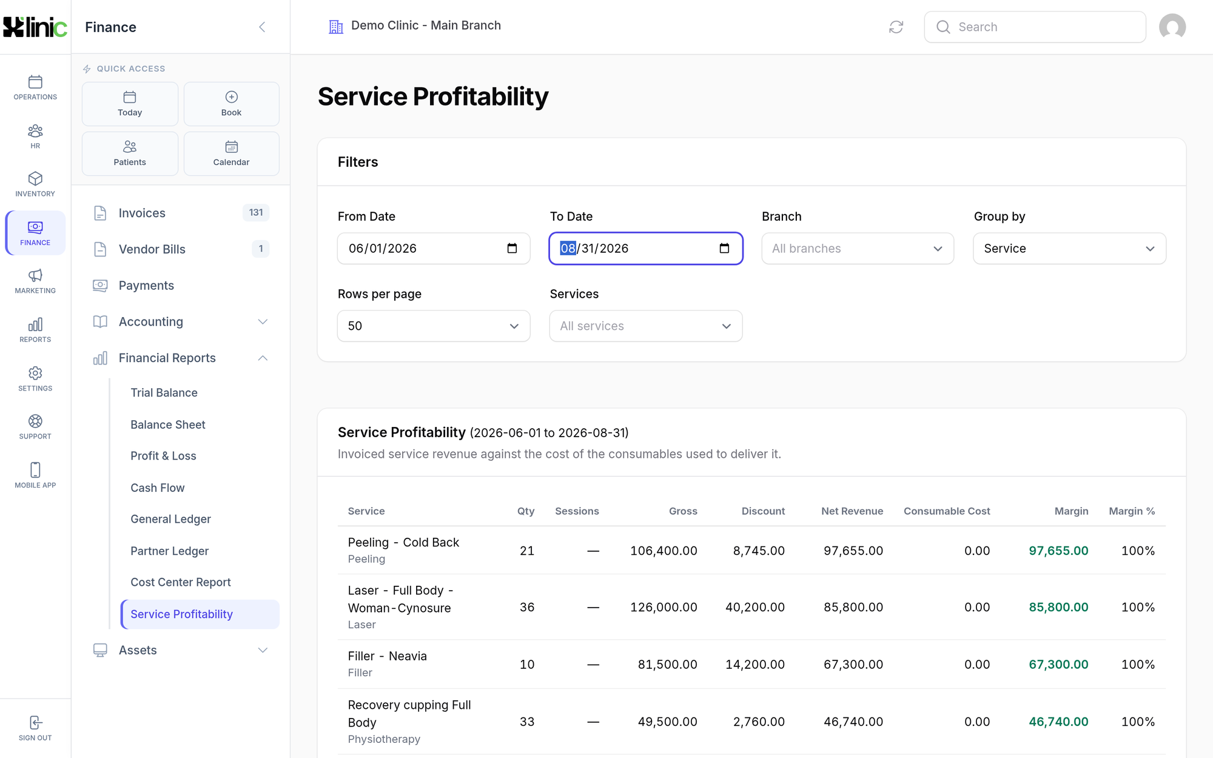Screen dimensions: 1213x758
Task: Click the Calendar quick access button
Action: (231, 153)
